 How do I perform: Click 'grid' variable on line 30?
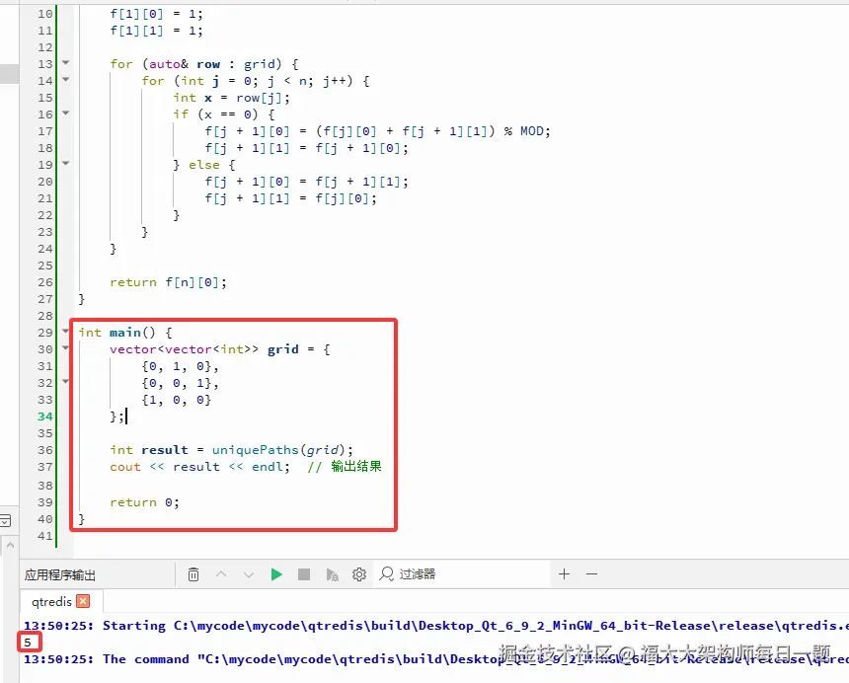(x=283, y=349)
